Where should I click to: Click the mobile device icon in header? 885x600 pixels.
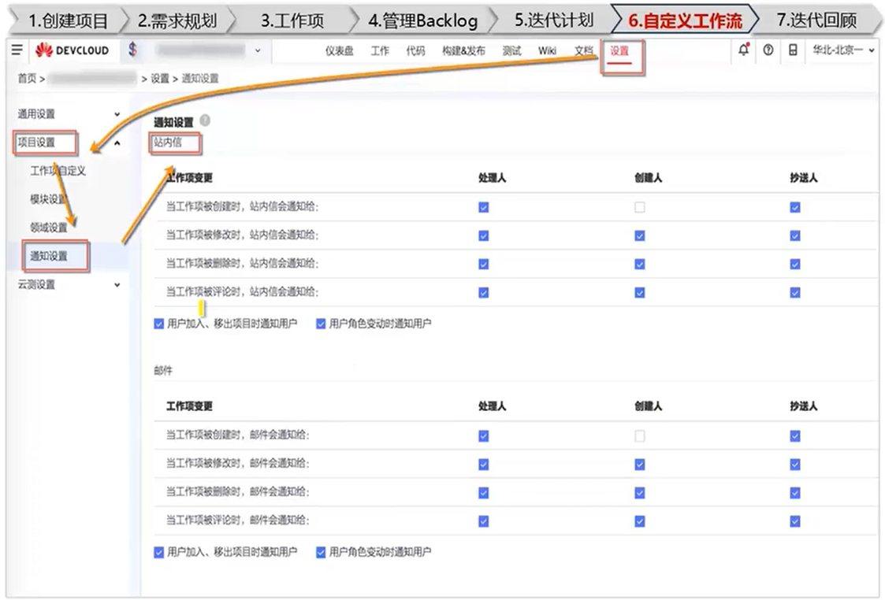(793, 50)
